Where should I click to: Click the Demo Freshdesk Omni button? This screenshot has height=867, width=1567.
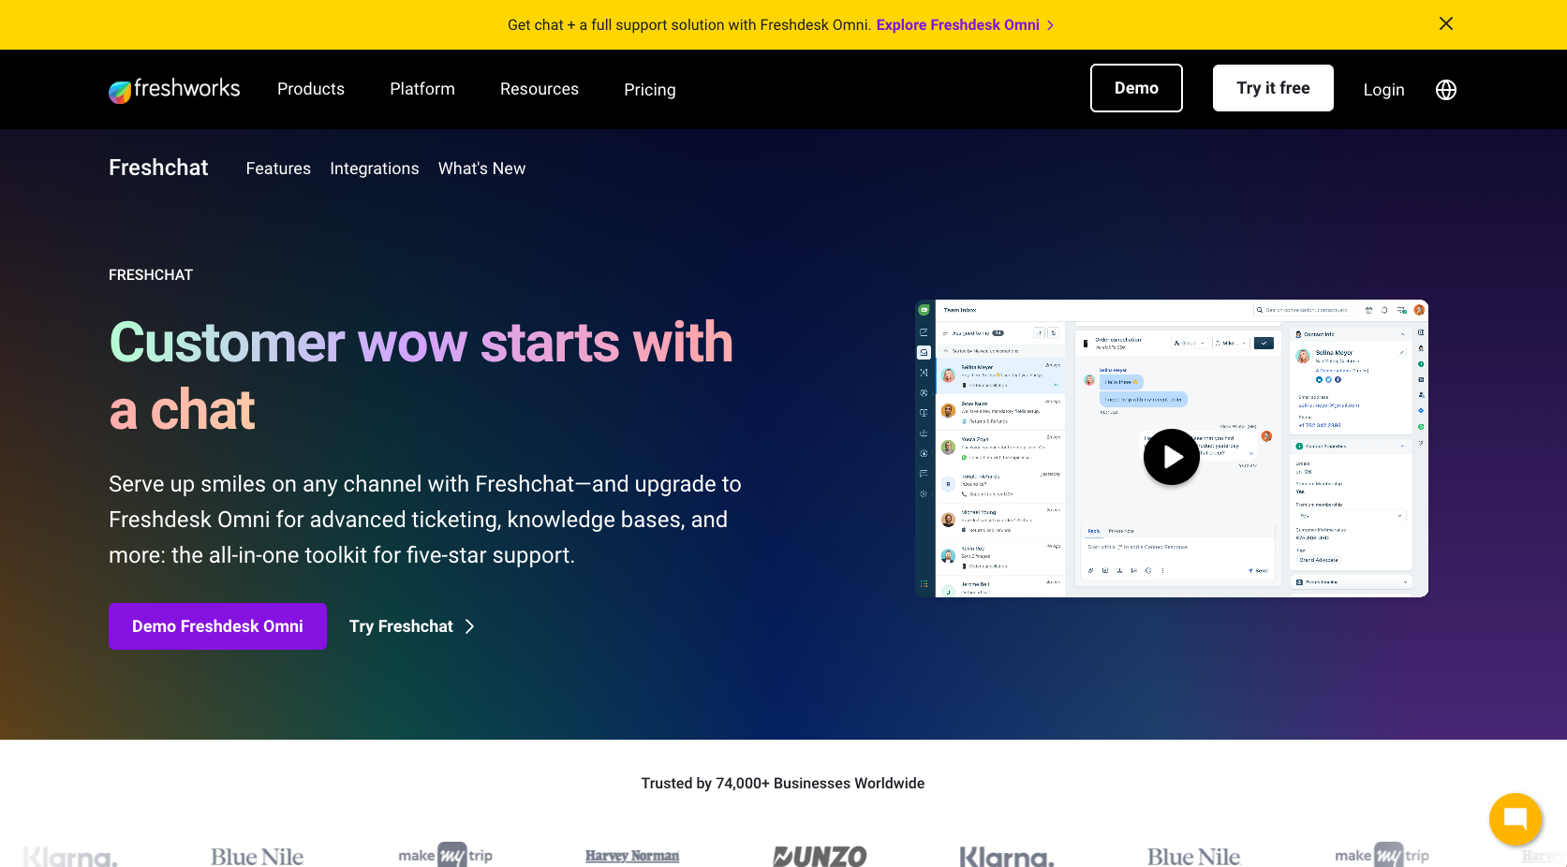[217, 625]
